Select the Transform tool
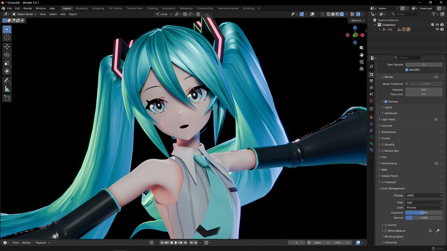Image resolution: width=447 pixels, height=251 pixels. 7,71
